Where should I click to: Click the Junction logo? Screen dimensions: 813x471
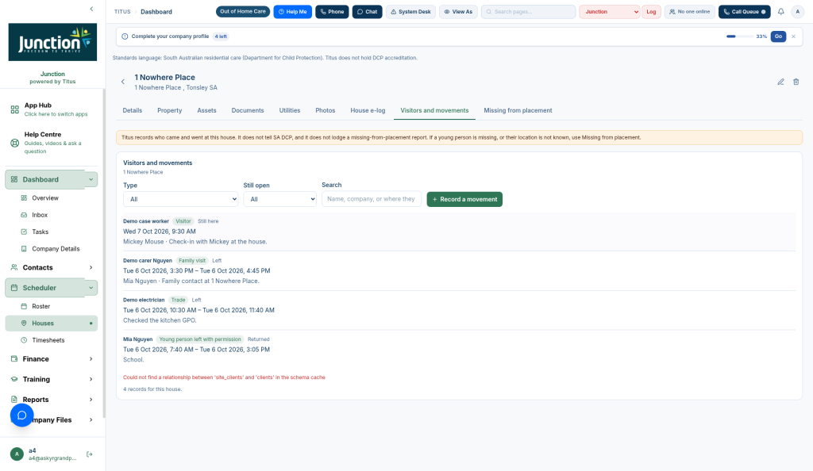52,42
